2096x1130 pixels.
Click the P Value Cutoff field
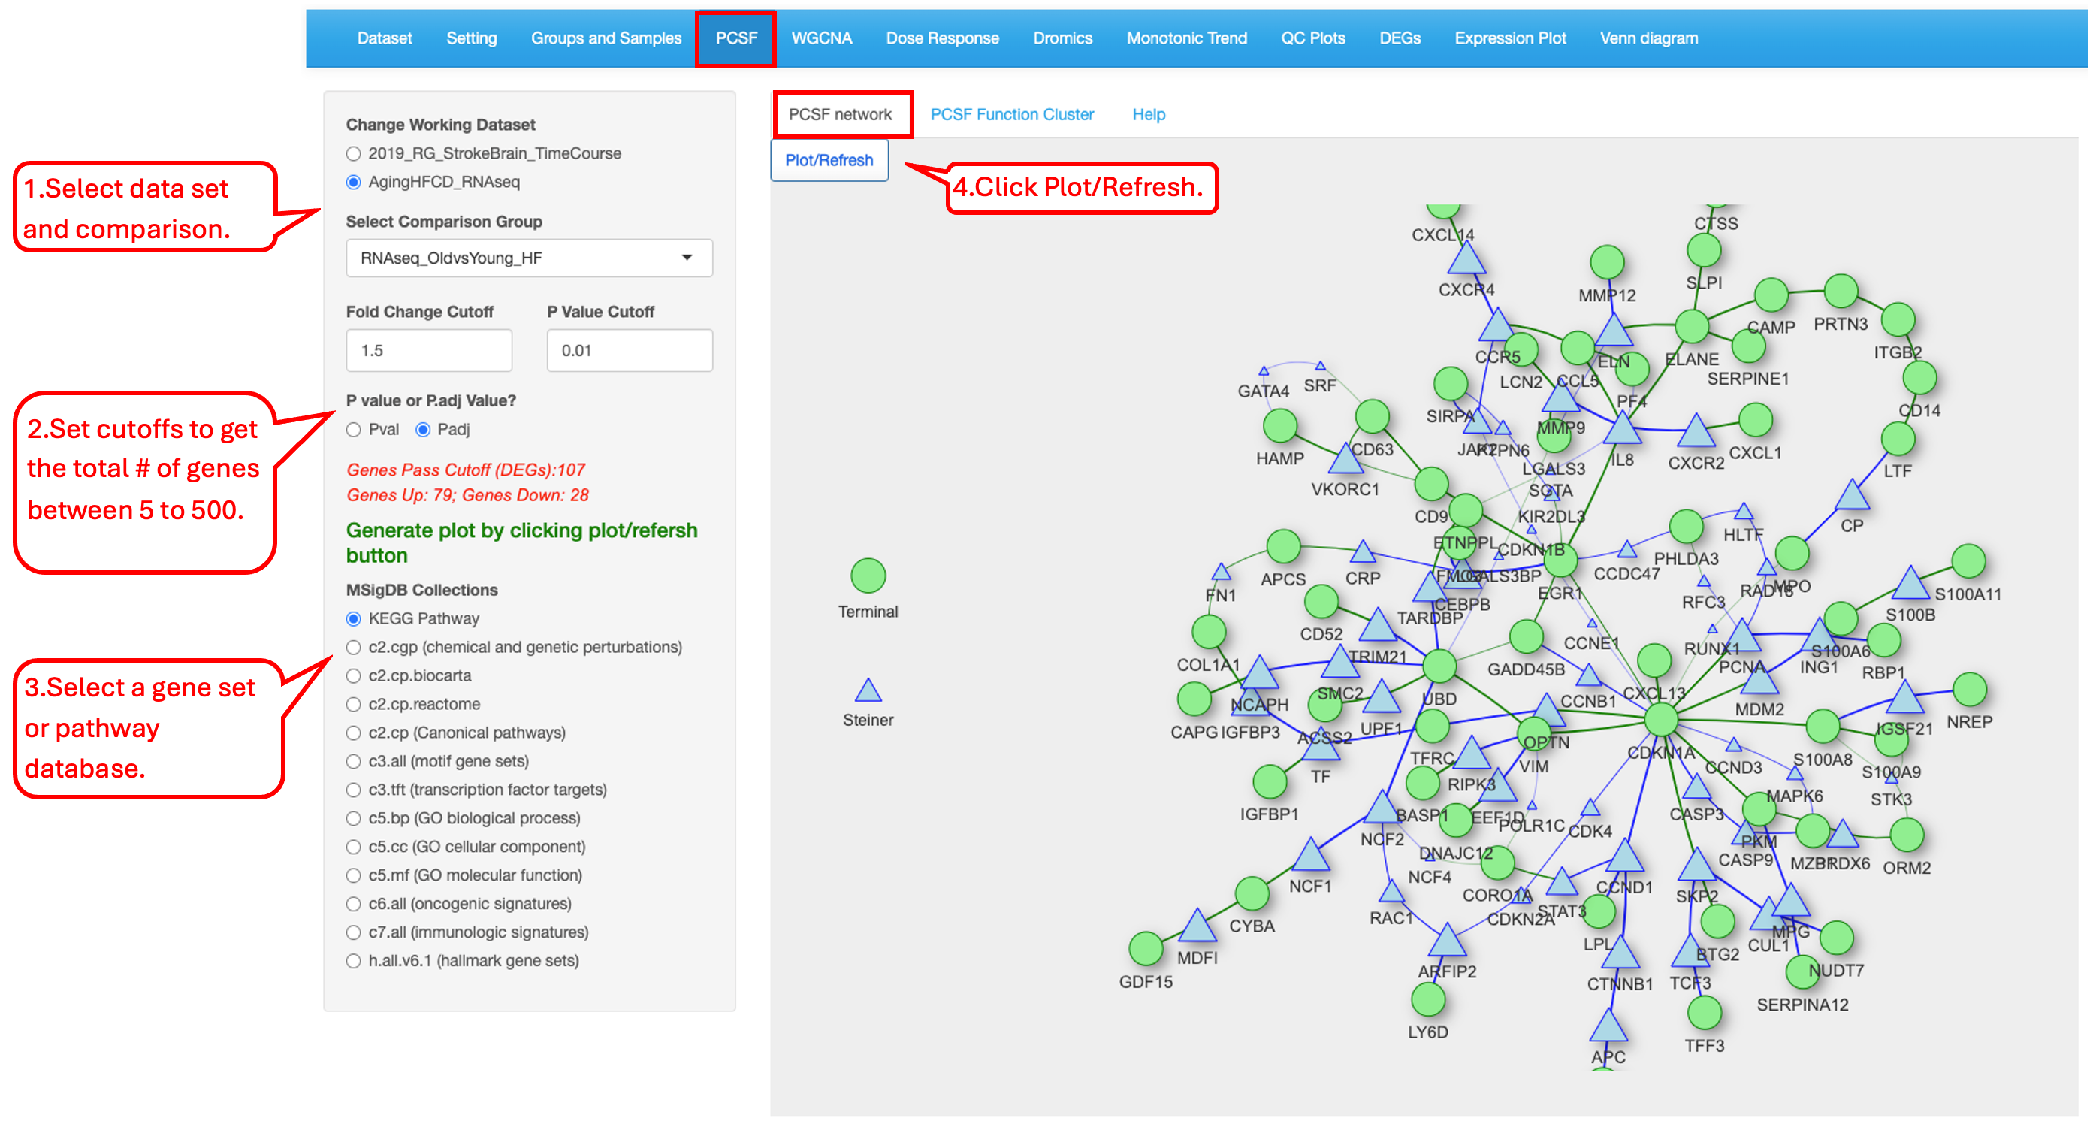click(x=629, y=351)
